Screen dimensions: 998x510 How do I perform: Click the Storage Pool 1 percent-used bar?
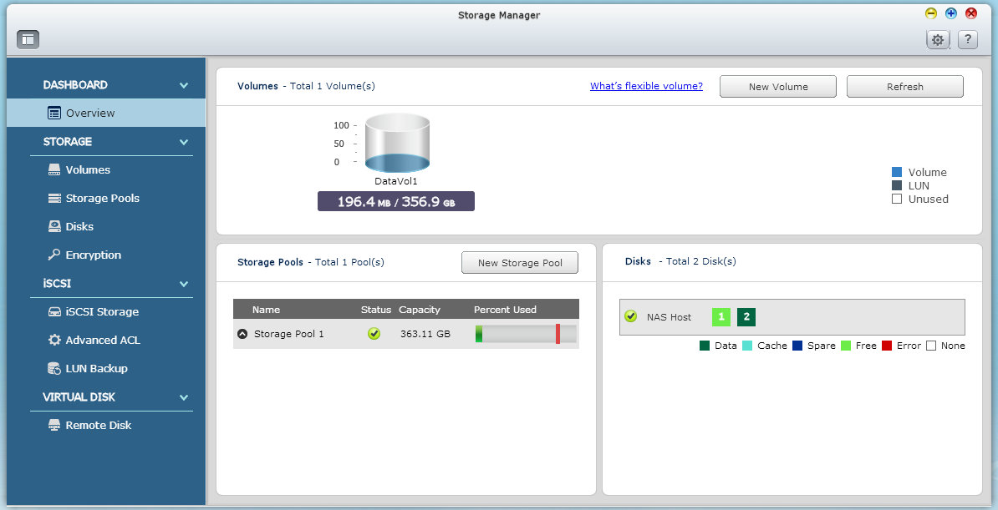pyautogui.click(x=526, y=334)
